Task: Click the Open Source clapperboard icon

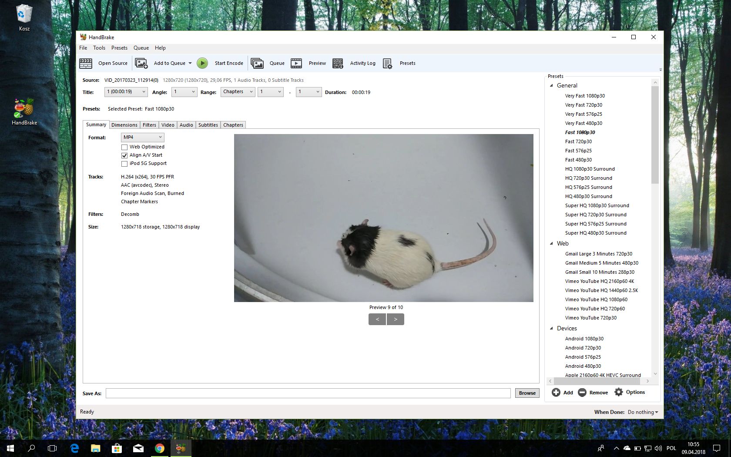Action: tap(86, 64)
